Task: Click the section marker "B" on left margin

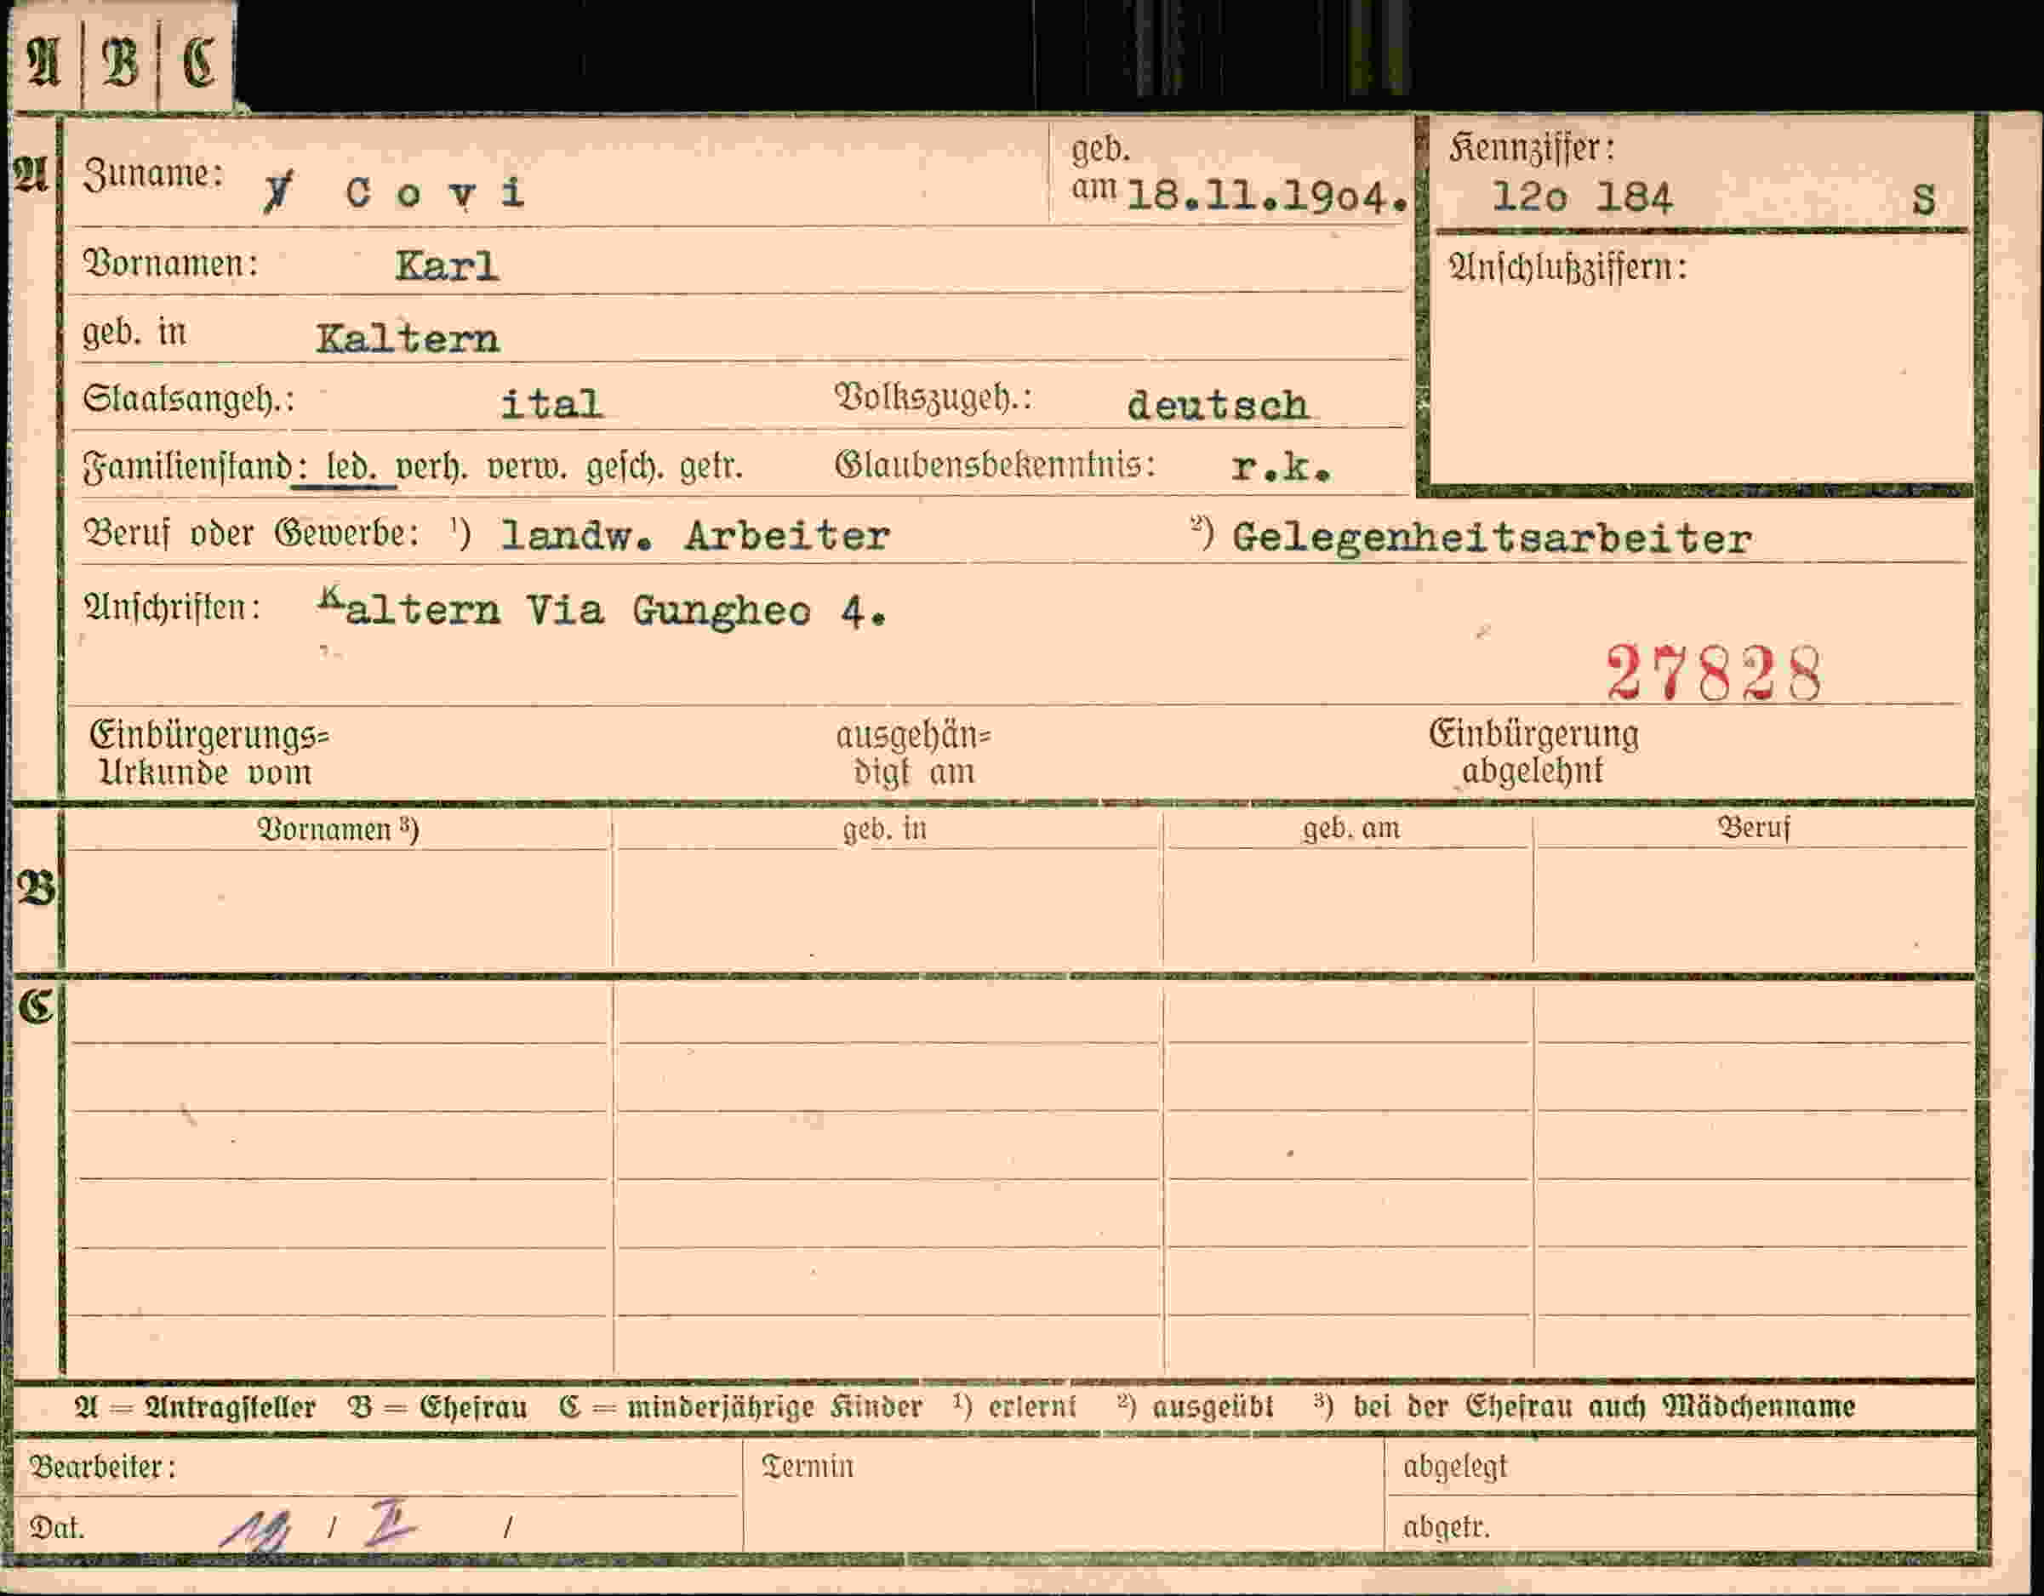Action: tap(35, 889)
